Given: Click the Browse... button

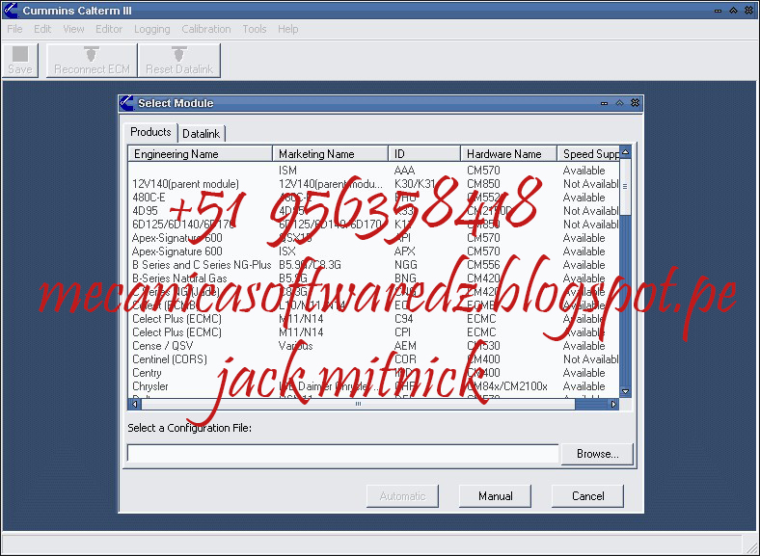Looking at the screenshot, I should point(597,454).
